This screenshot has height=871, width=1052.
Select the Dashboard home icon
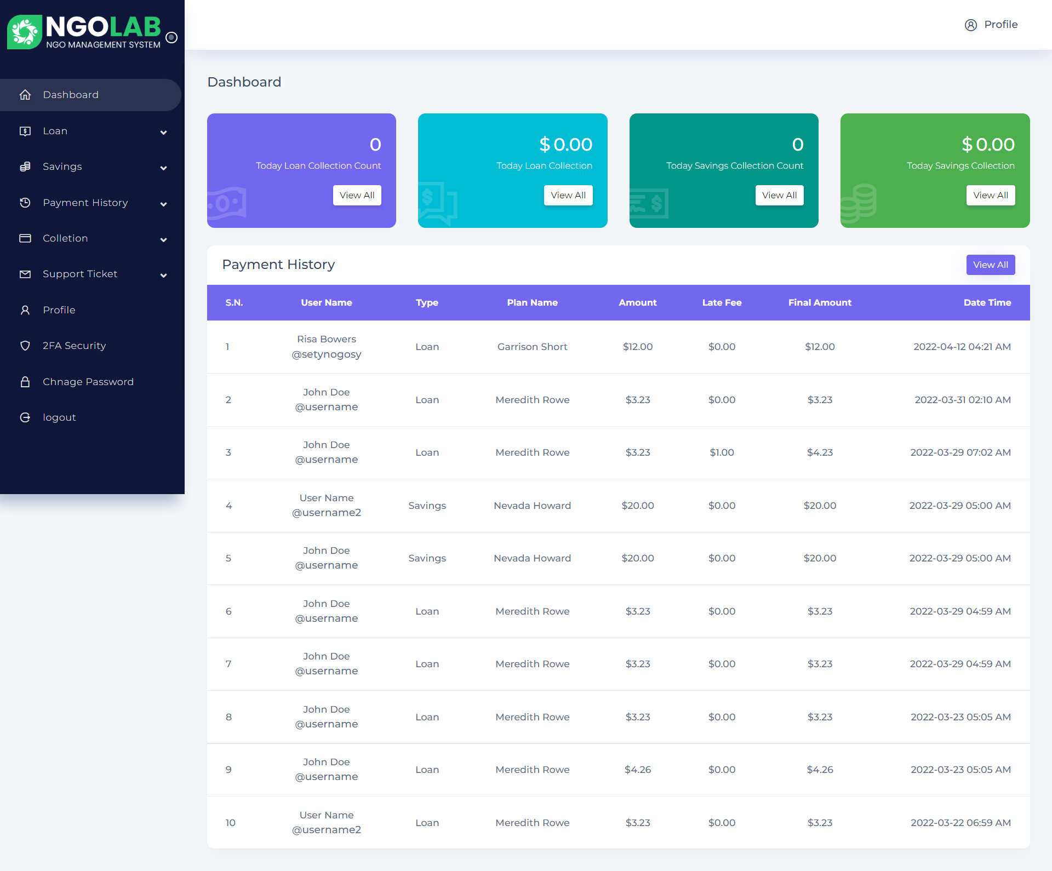pos(25,94)
